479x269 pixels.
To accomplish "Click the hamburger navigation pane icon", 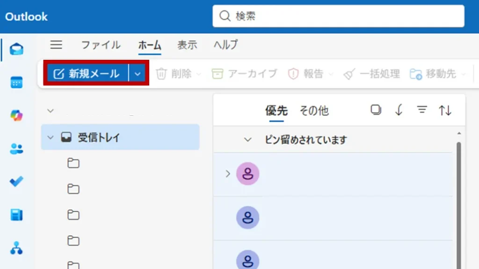I will pyautogui.click(x=56, y=45).
